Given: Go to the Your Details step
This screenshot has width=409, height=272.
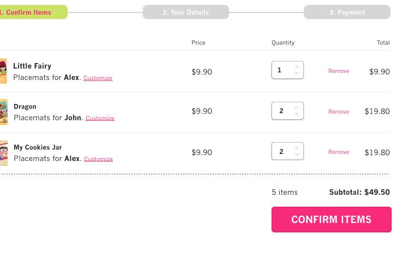Looking at the screenshot, I should (x=185, y=12).
